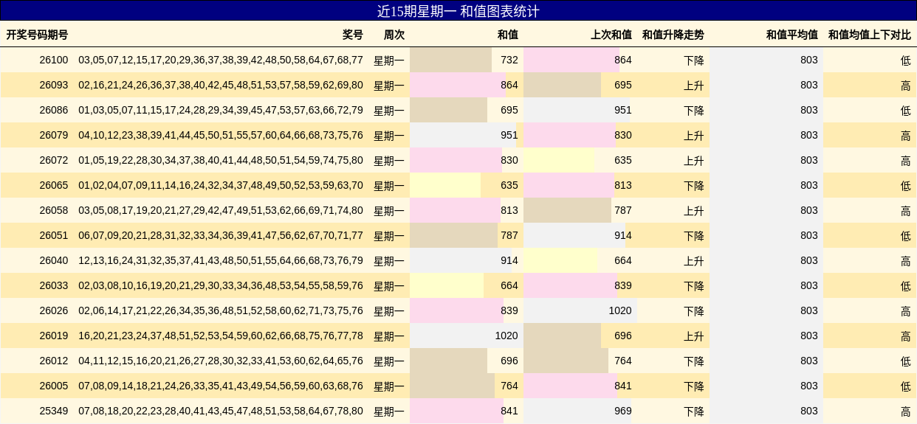Click the numbers row starting 07,08,18,20,22
Screen dimensions: 917x424
pyautogui.click(x=221, y=411)
